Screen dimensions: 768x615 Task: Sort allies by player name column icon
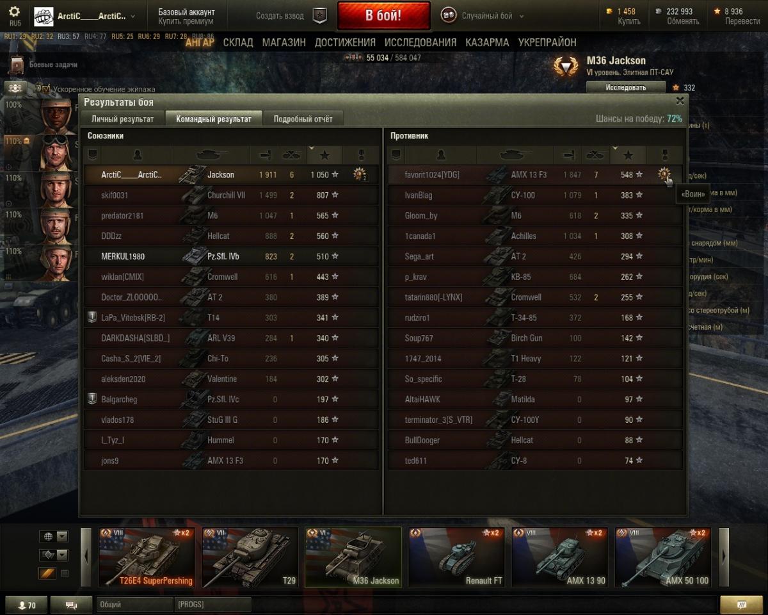[137, 154]
